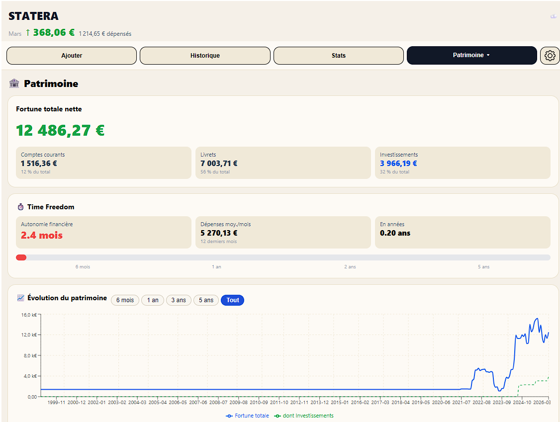Click the 12 derniers mois caption
Viewport: 560px width, 422px height.
pos(218,242)
